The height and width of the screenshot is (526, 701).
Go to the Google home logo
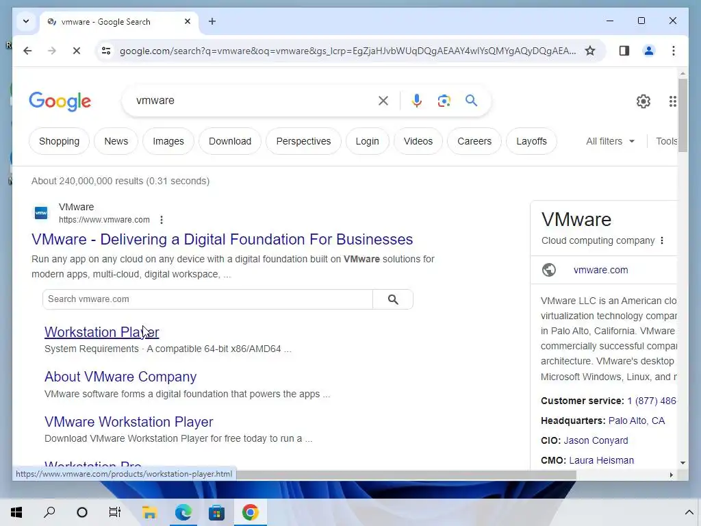pos(60,101)
